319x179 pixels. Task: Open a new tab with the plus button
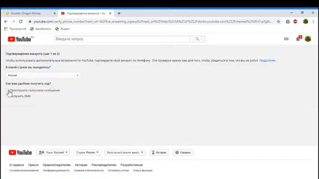119,13
